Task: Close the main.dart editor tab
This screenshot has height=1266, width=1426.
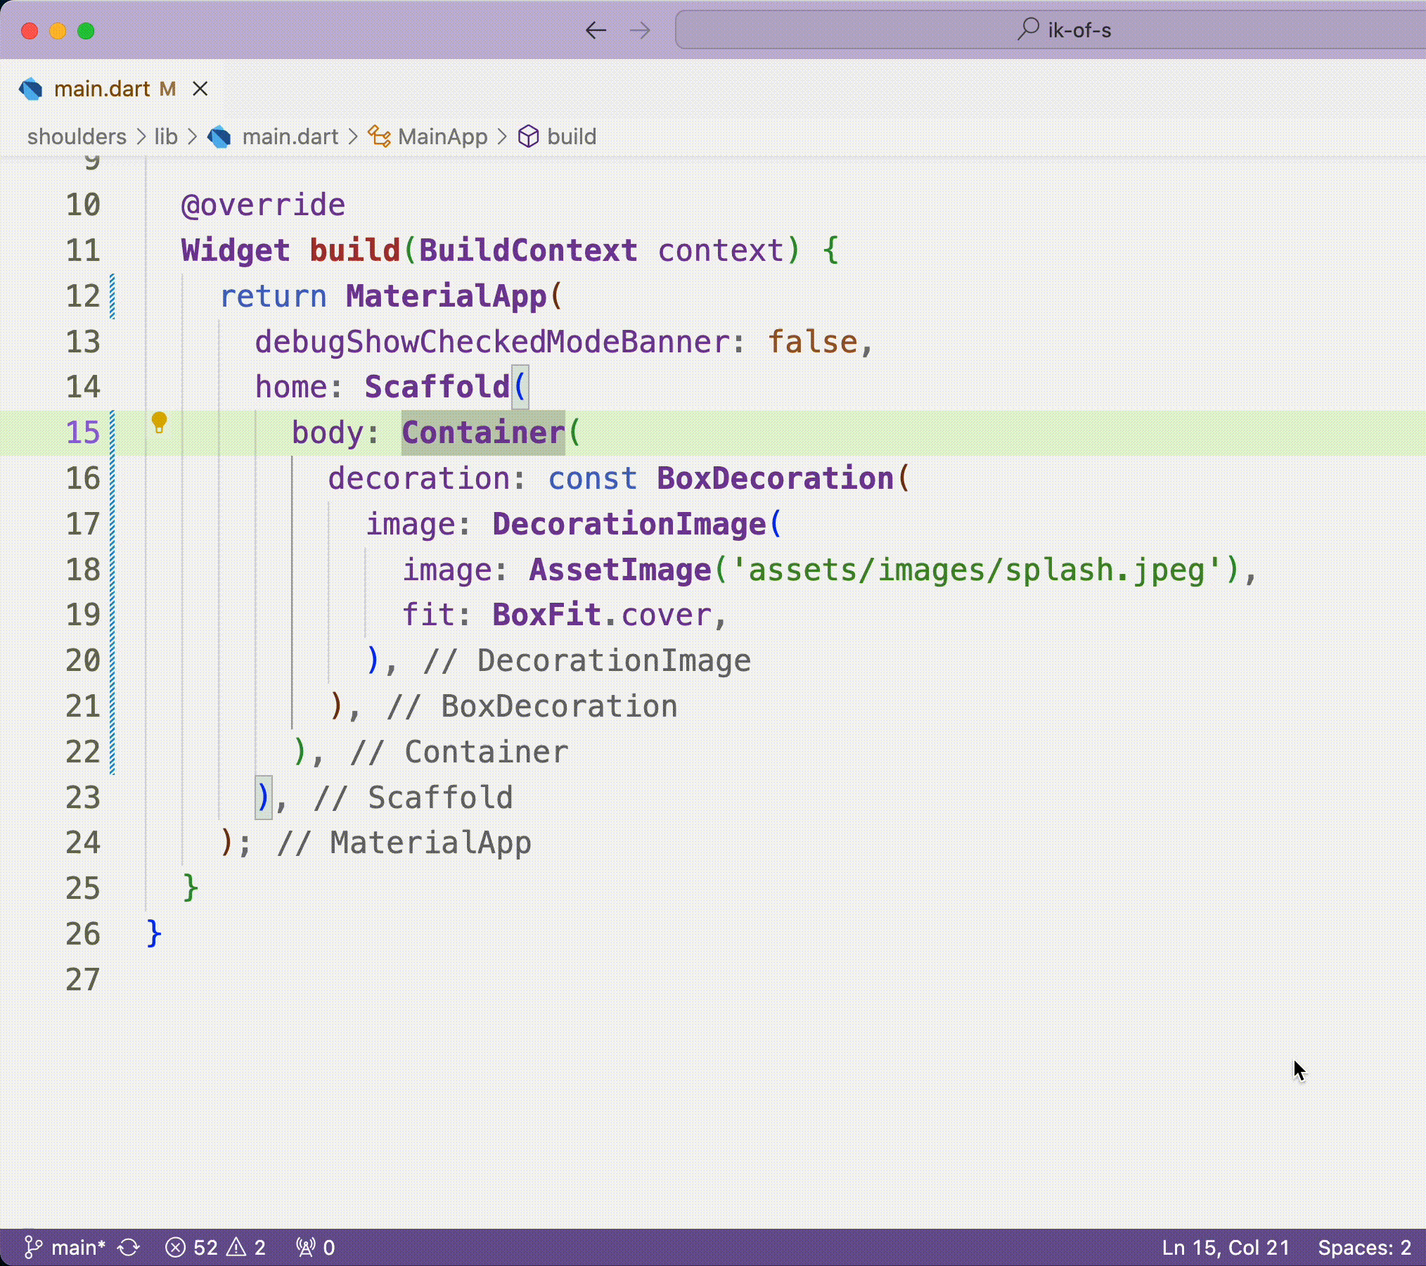Action: pos(201,89)
